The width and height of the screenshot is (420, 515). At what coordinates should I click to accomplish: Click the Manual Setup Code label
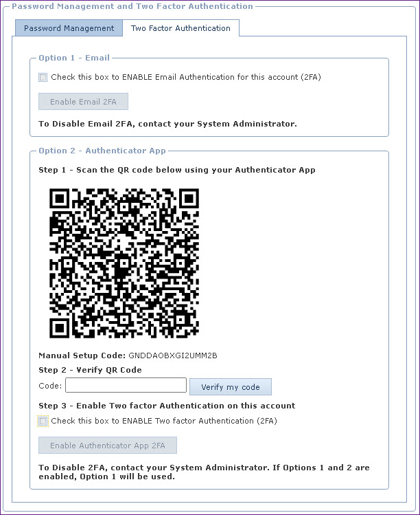pos(82,355)
